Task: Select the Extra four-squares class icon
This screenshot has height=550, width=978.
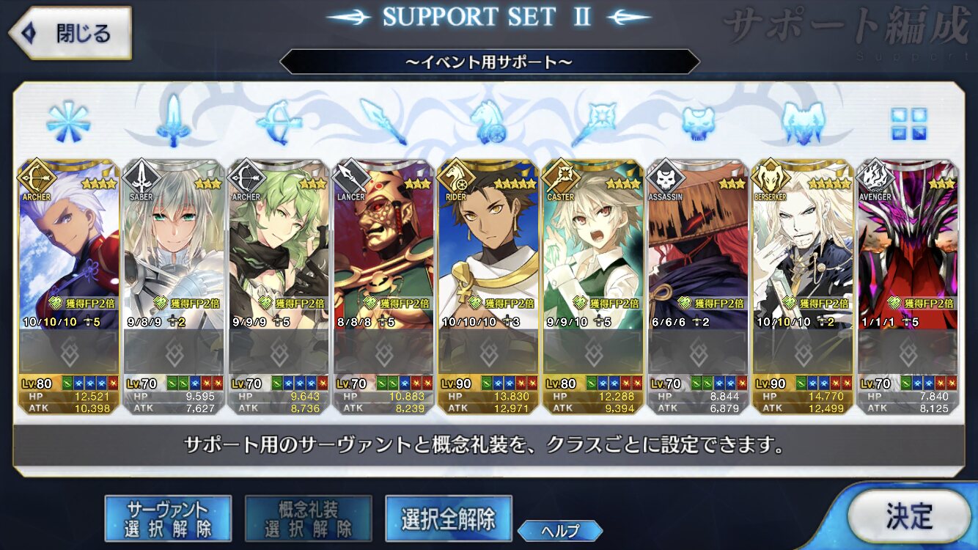Action: pyautogui.click(x=908, y=123)
